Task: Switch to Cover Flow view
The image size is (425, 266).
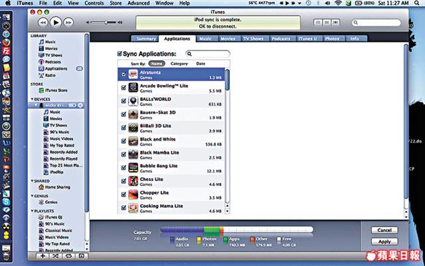Action: (x=335, y=23)
